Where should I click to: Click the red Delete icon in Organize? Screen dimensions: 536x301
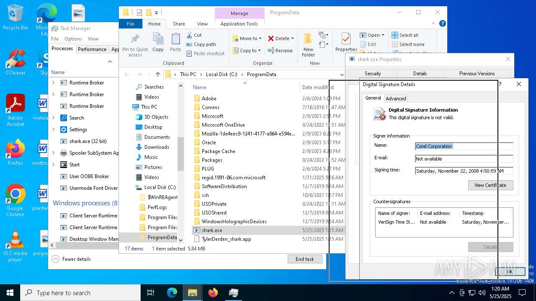pos(271,38)
